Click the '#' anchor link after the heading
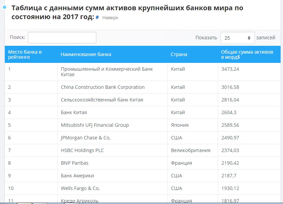The width and height of the screenshot is (283, 204). click(x=97, y=17)
